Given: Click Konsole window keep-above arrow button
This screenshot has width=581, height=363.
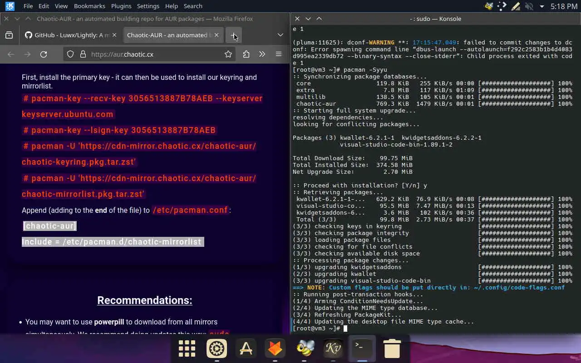Looking at the screenshot, I should [319, 19].
